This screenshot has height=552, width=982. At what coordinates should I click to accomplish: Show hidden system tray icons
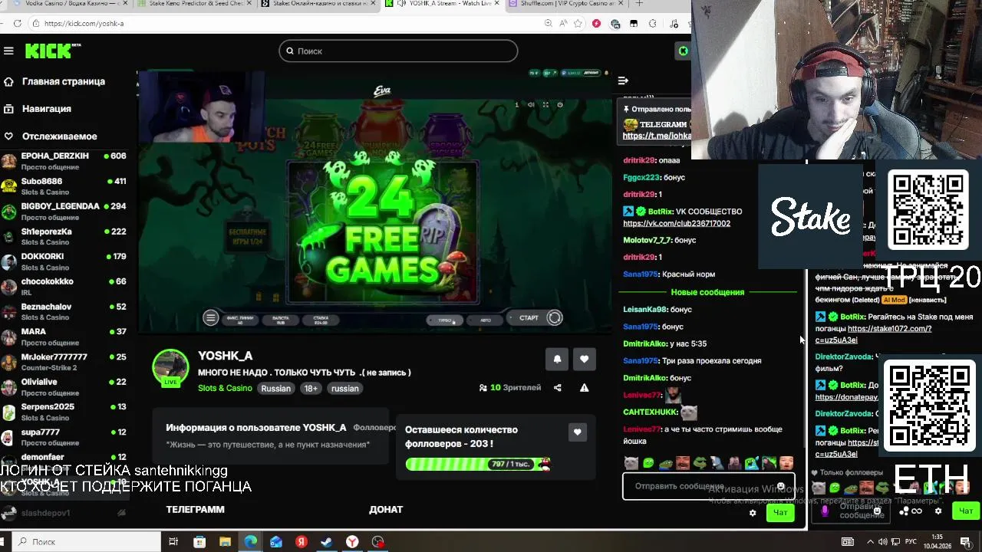pyautogui.click(x=869, y=542)
